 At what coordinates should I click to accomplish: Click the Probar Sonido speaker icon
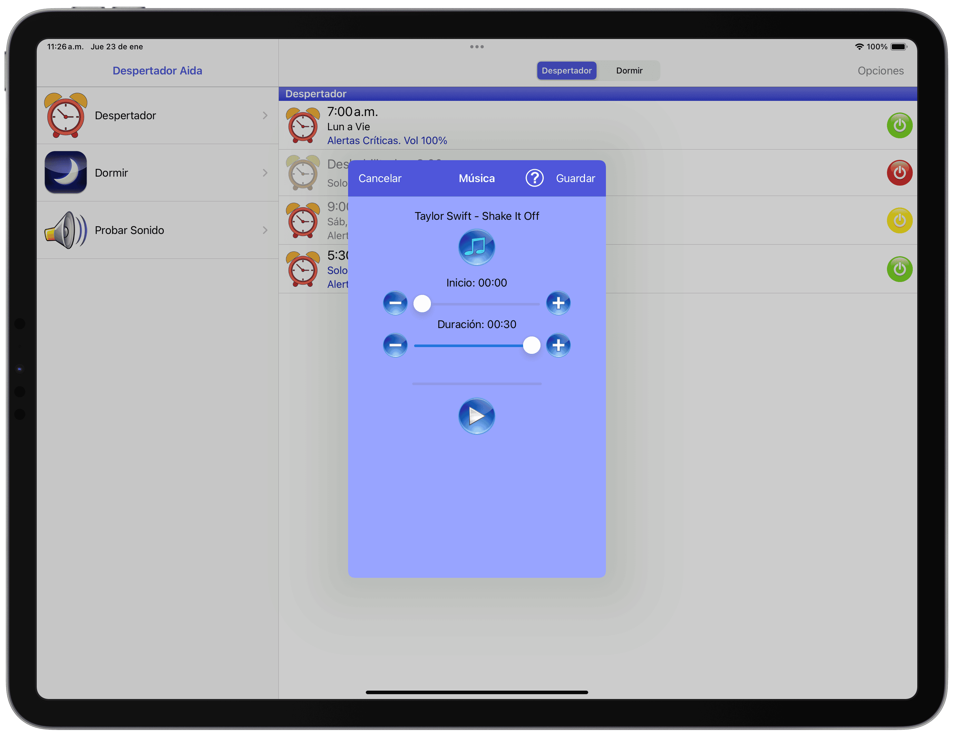pos(65,230)
